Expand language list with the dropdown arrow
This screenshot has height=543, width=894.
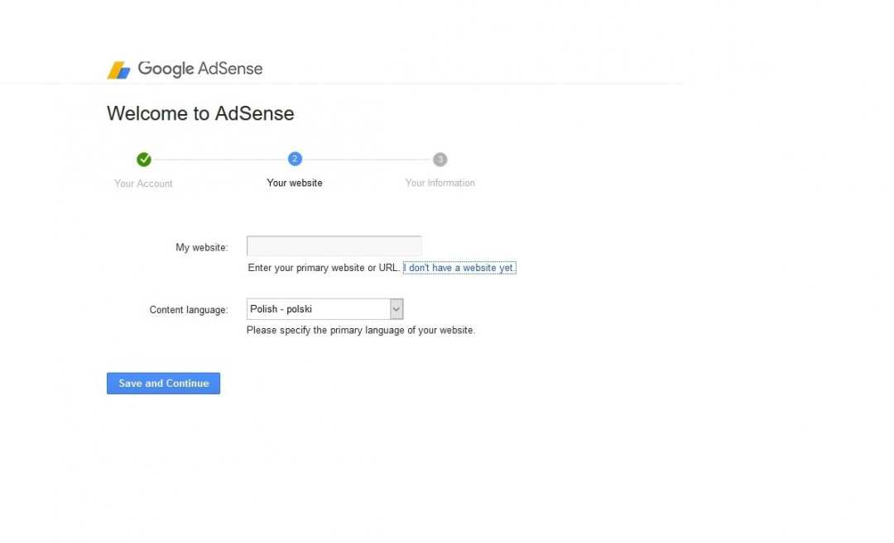coord(397,309)
